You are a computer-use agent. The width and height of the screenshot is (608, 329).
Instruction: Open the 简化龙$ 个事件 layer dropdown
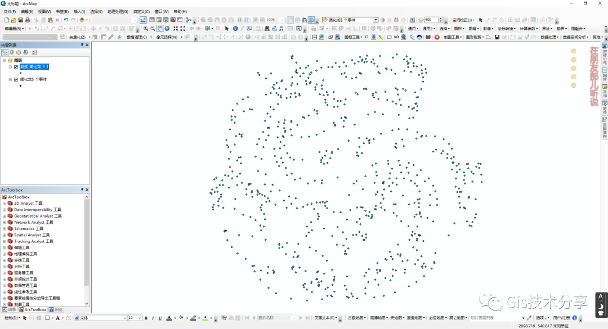click(x=375, y=20)
